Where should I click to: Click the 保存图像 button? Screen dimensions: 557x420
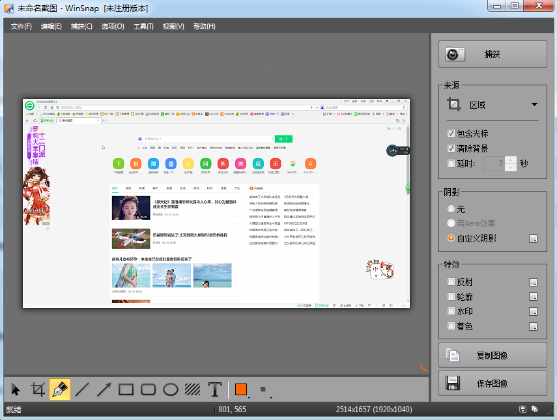493,384
